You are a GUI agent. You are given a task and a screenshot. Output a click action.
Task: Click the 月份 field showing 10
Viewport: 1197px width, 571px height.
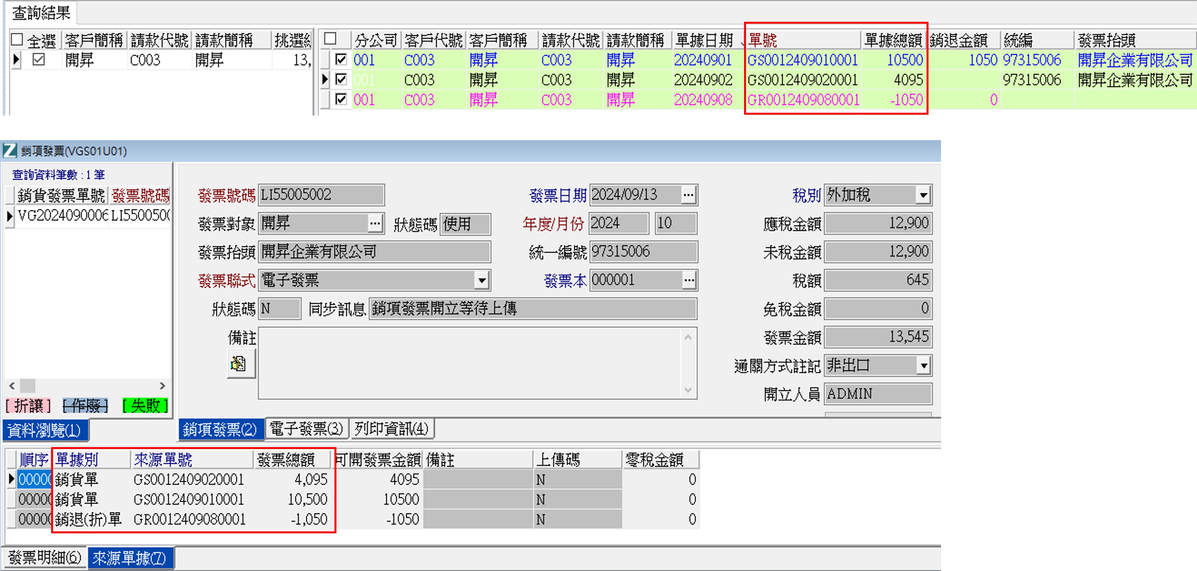click(676, 224)
